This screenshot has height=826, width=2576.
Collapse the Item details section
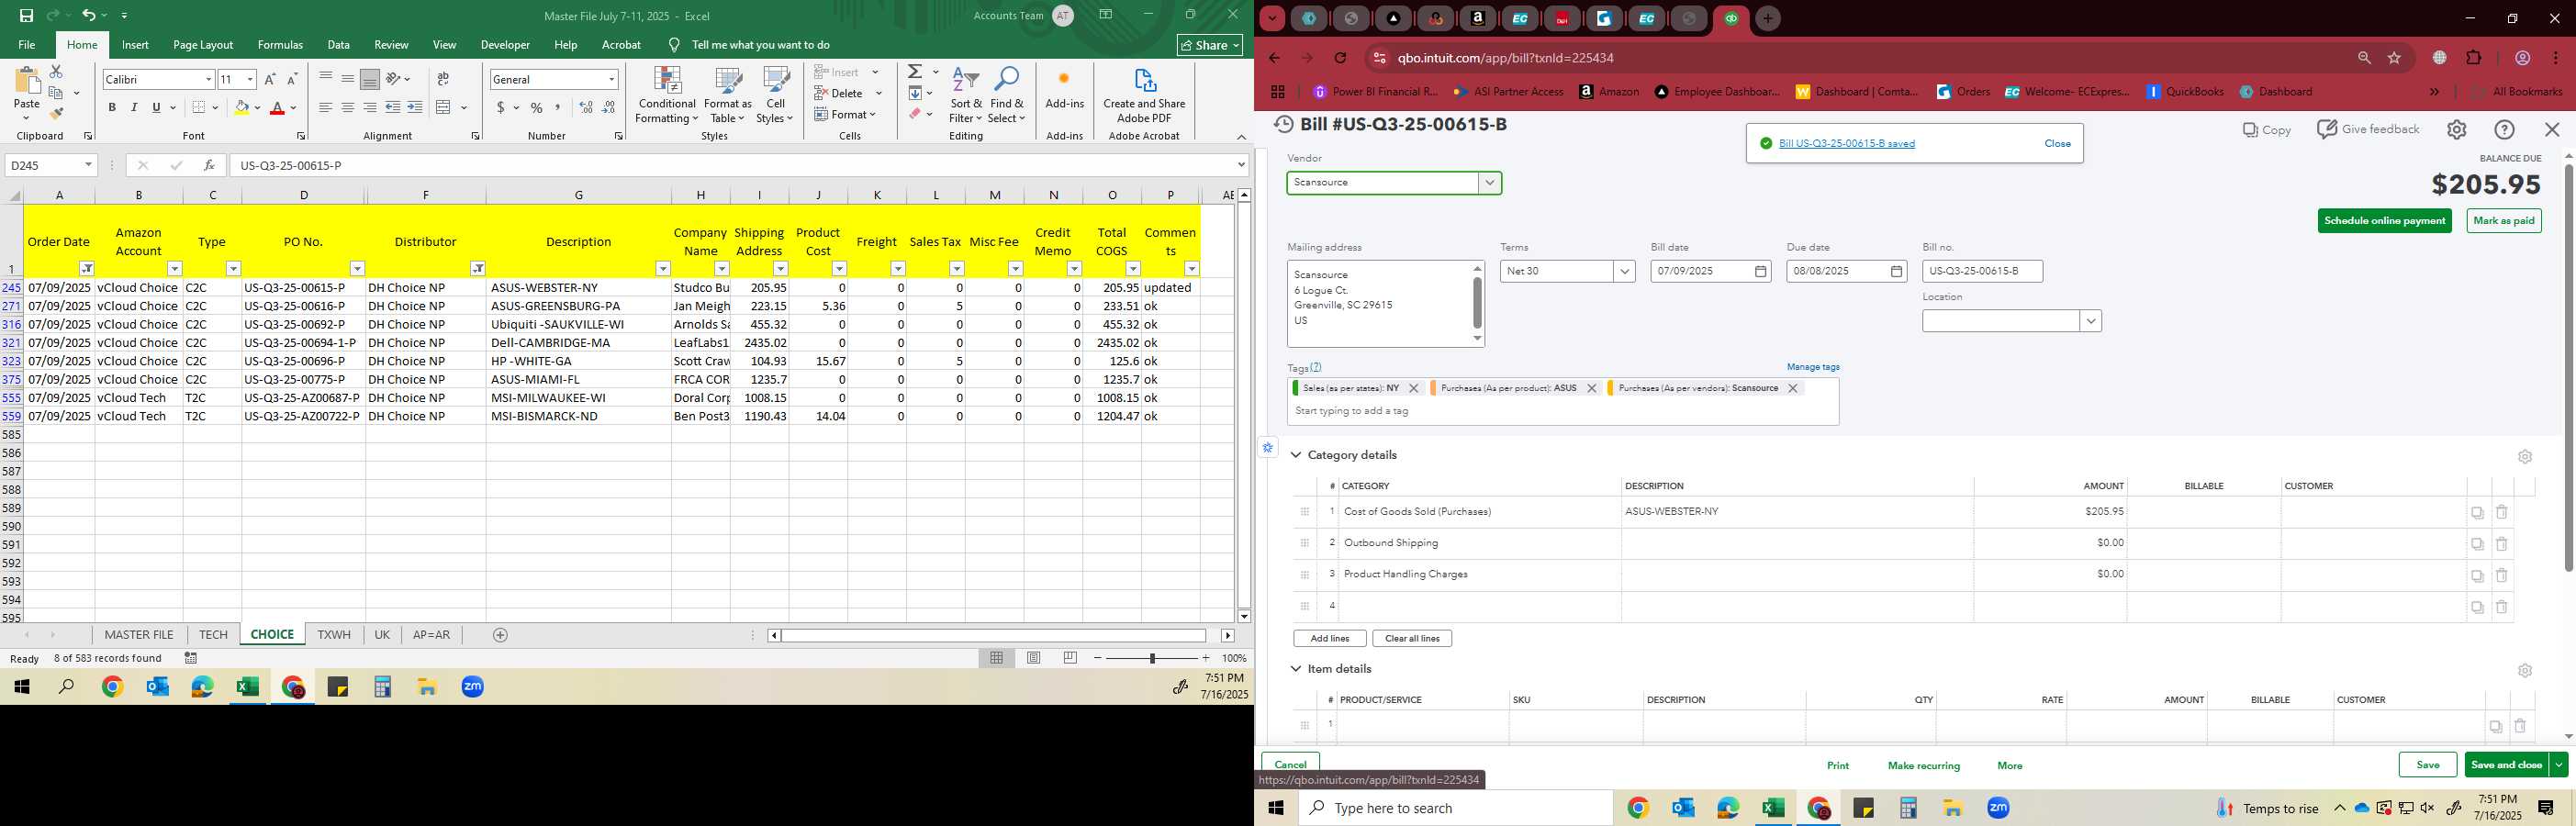1296,669
